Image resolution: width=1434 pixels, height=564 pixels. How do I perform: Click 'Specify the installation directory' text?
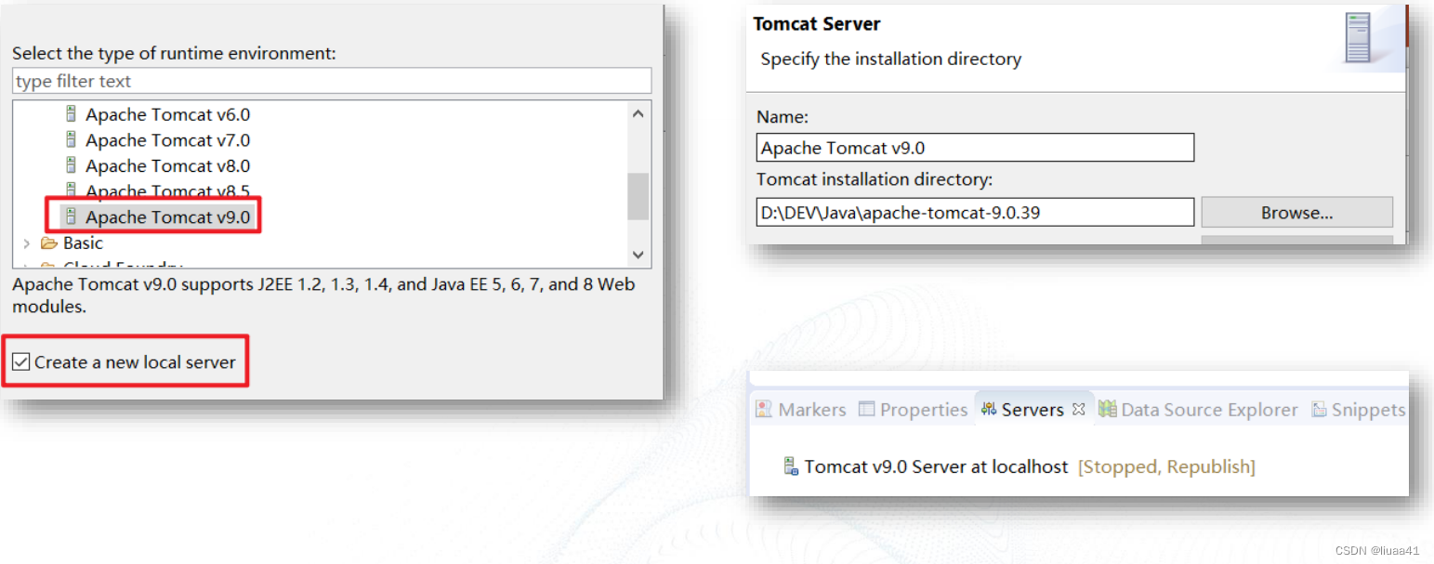coord(890,59)
